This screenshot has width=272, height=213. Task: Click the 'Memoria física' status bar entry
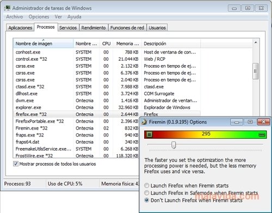(120, 184)
